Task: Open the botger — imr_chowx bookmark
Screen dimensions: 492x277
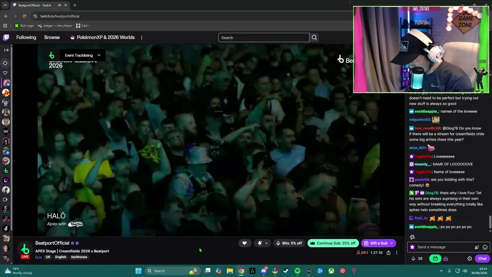Action: [x=55, y=26]
